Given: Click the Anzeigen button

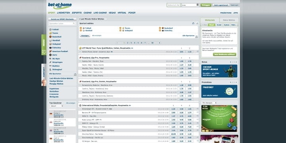Looking at the screenshot, I should pos(85,36).
